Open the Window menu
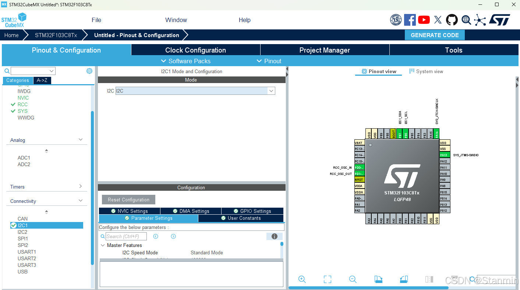This screenshot has width=520, height=290. point(176,20)
